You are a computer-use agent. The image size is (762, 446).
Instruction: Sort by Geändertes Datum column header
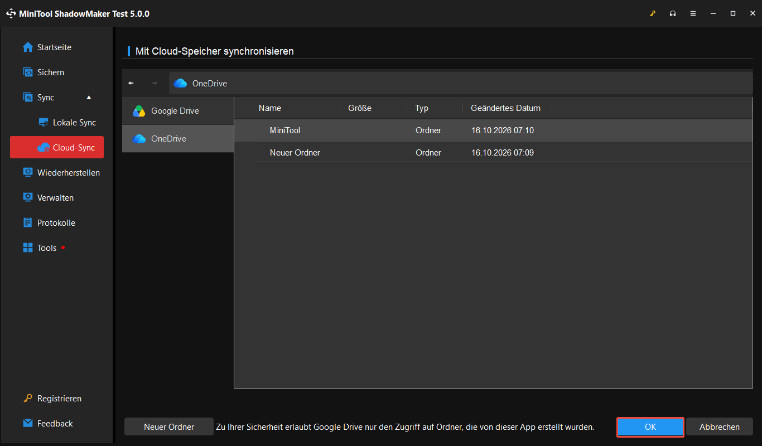[x=505, y=108]
